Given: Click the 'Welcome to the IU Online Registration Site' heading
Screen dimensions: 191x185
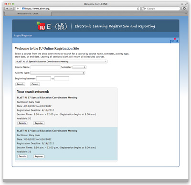Looking at the screenshot, I should (x=47, y=48).
